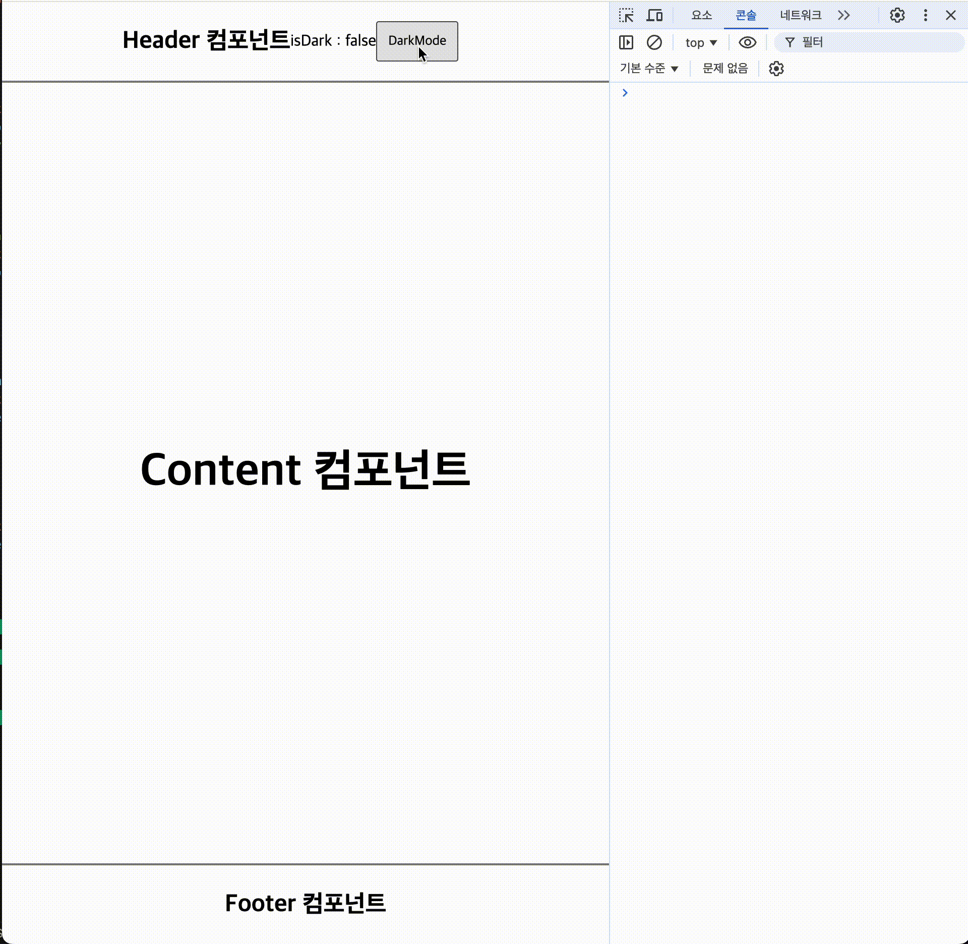
Task: Show more DevTools tabs chevron
Action: tap(843, 16)
